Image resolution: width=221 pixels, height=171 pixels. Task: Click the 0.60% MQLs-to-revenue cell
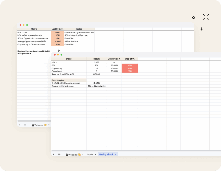click(x=96, y=83)
